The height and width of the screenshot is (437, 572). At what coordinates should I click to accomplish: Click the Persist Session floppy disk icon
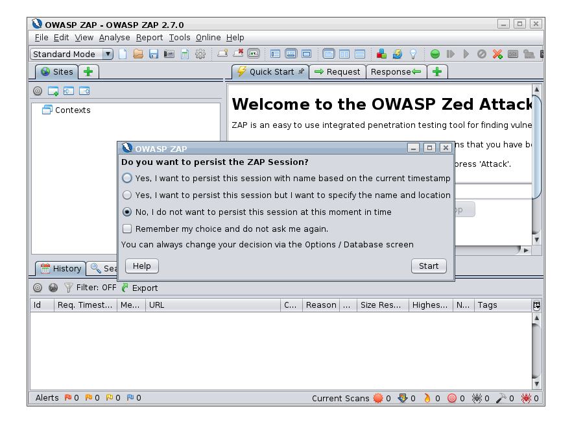[154, 54]
